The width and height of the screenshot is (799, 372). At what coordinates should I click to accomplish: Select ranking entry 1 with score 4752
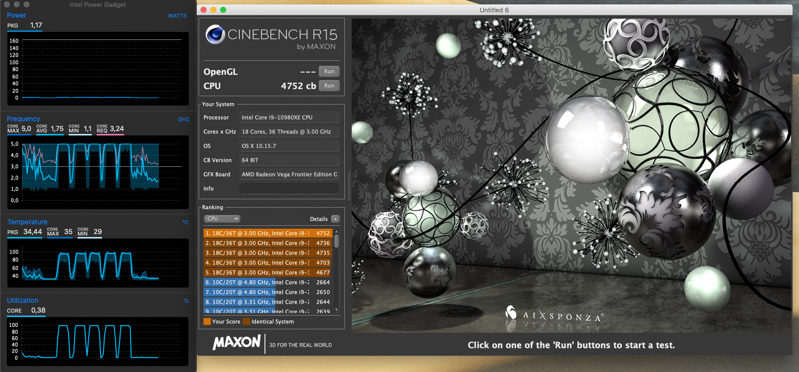pyautogui.click(x=267, y=234)
